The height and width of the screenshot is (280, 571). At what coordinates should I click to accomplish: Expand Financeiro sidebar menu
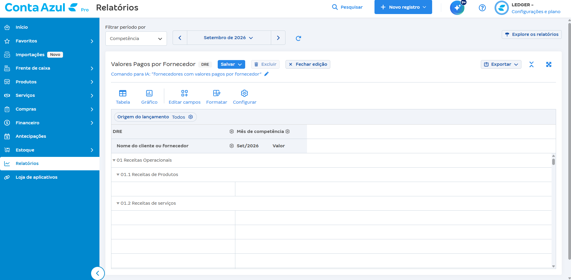tap(50, 123)
